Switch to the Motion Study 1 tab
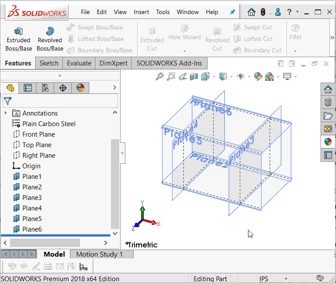Image resolution: width=336 pixels, height=283 pixels. click(99, 254)
